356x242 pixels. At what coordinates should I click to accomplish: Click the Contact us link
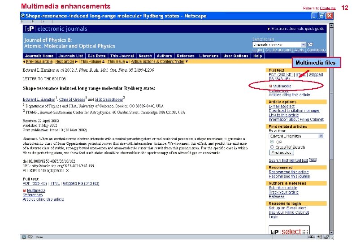click(x=316, y=50)
